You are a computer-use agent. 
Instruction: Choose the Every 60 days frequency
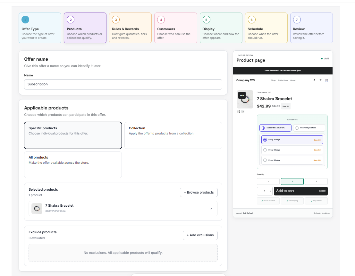(x=292, y=150)
